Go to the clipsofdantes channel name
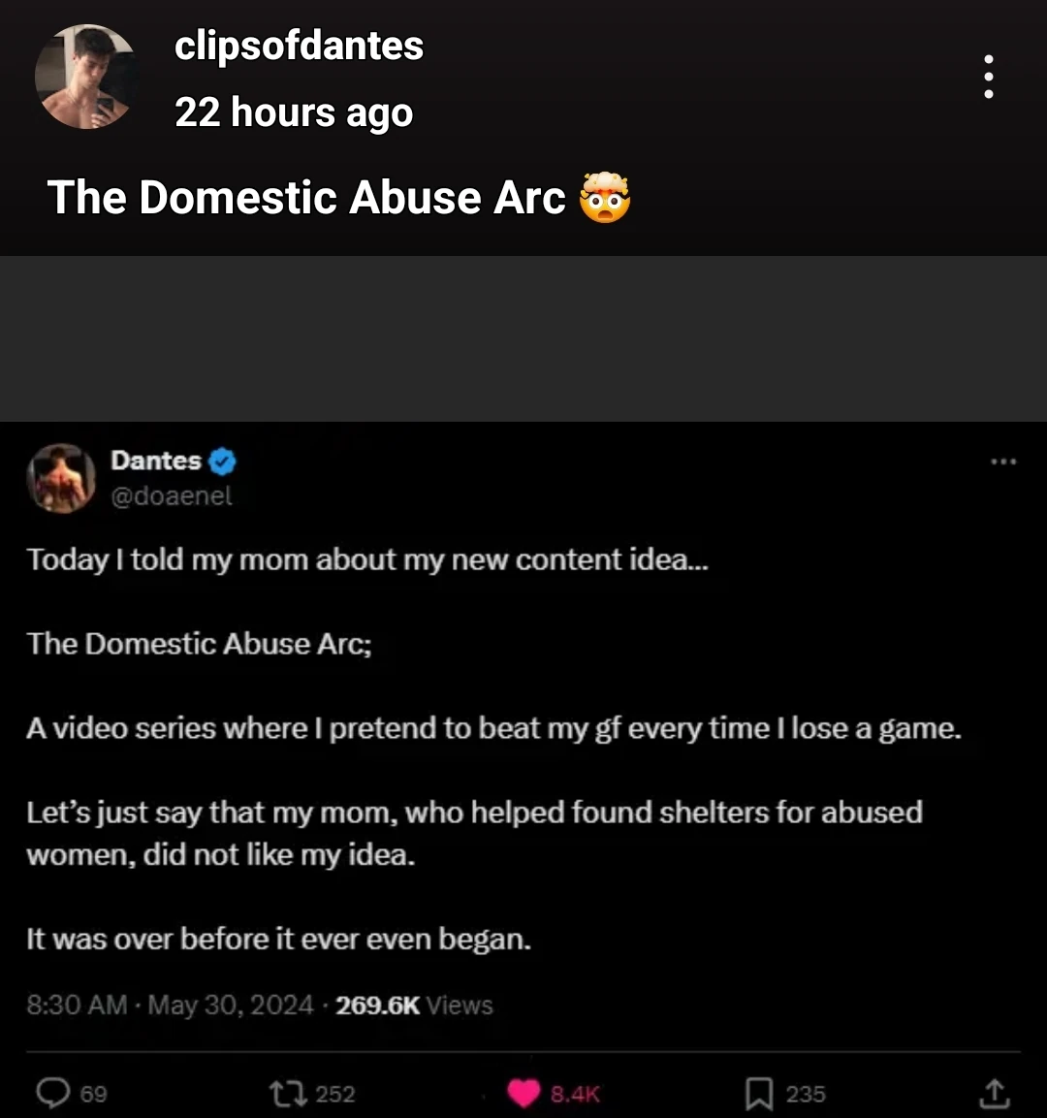This screenshot has height=1118, width=1047. (x=299, y=46)
